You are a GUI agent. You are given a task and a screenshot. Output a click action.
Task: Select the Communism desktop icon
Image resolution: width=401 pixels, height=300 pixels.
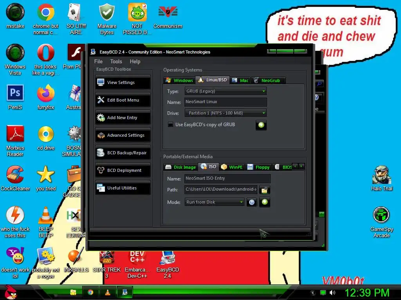[168, 16]
